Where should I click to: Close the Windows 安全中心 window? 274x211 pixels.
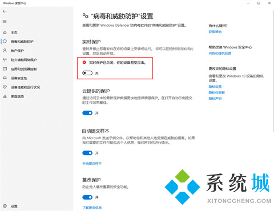[269, 3]
